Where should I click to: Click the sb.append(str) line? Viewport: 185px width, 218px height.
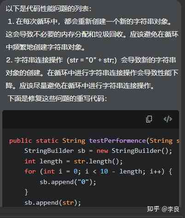pyautogui.click(x=52, y=203)
